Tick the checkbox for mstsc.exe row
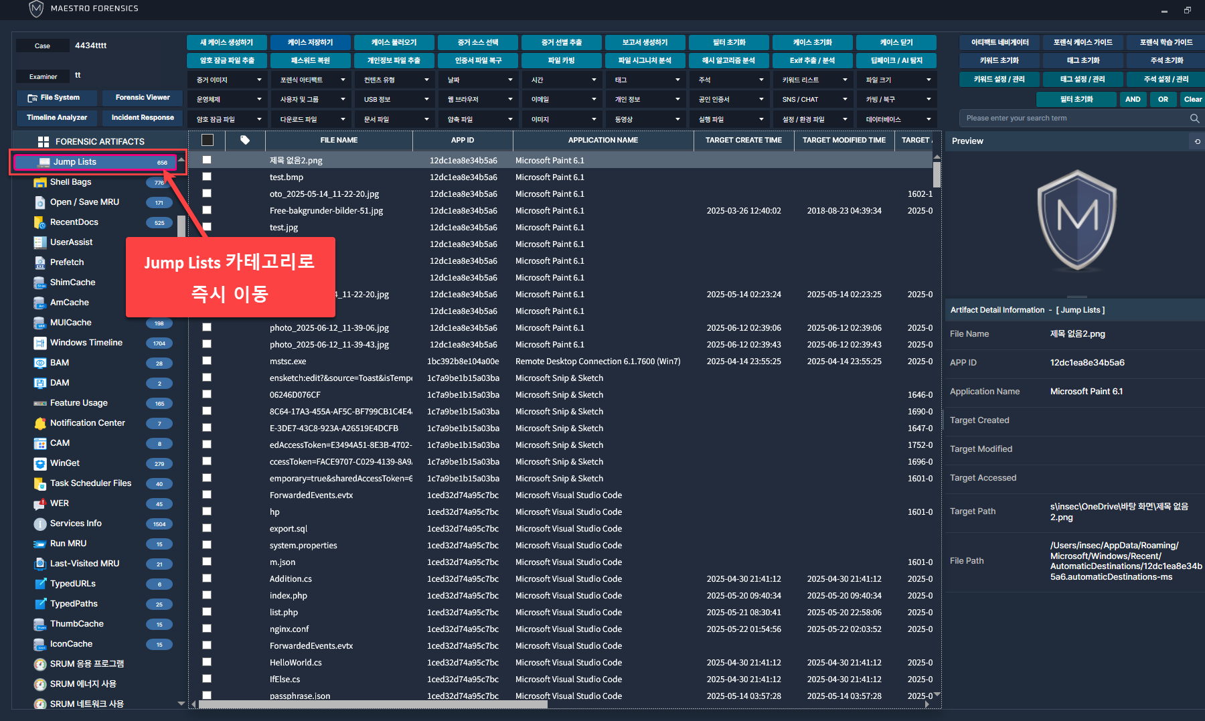This screenshot has width=1205, height=721. [207, 361]
